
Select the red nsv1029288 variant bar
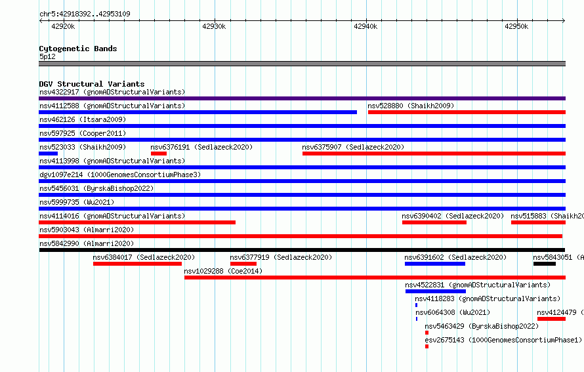coord(375,278)
